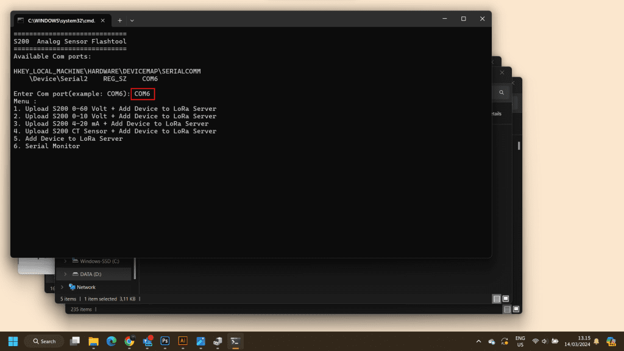Viewport: 624px width, 351px height.
Task: Launch Microsoft Edge from taskbar
Action: (111, 341)
